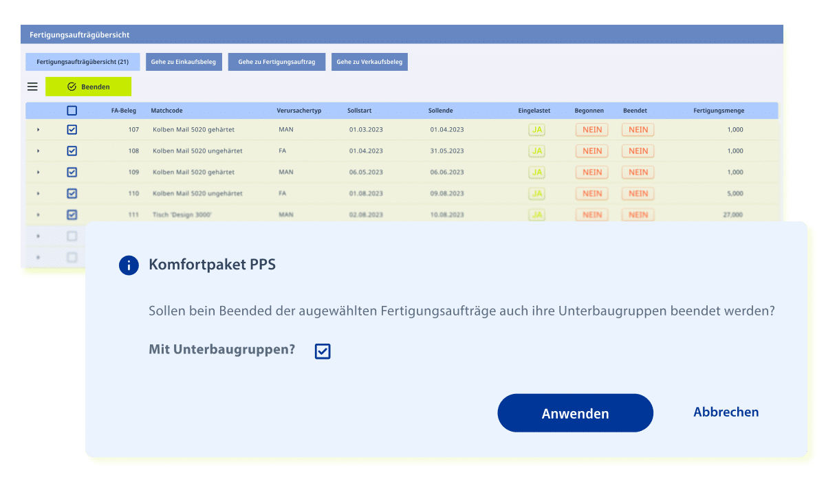Screen dimensions: 837x486
Task: Uncheck the checkbox for FA-Beleg 107
Action: (72, 129)
